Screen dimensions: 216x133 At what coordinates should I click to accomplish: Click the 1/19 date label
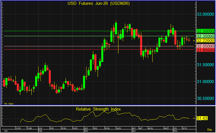(18, 128)
